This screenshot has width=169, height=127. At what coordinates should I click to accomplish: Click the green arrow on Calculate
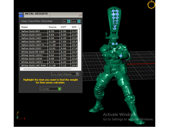tap(60, 89)
